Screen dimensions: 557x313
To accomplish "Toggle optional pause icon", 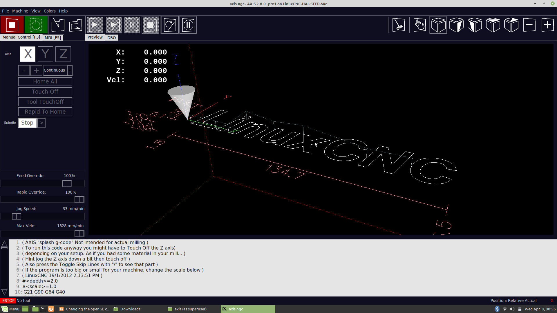I will (188, 25).
